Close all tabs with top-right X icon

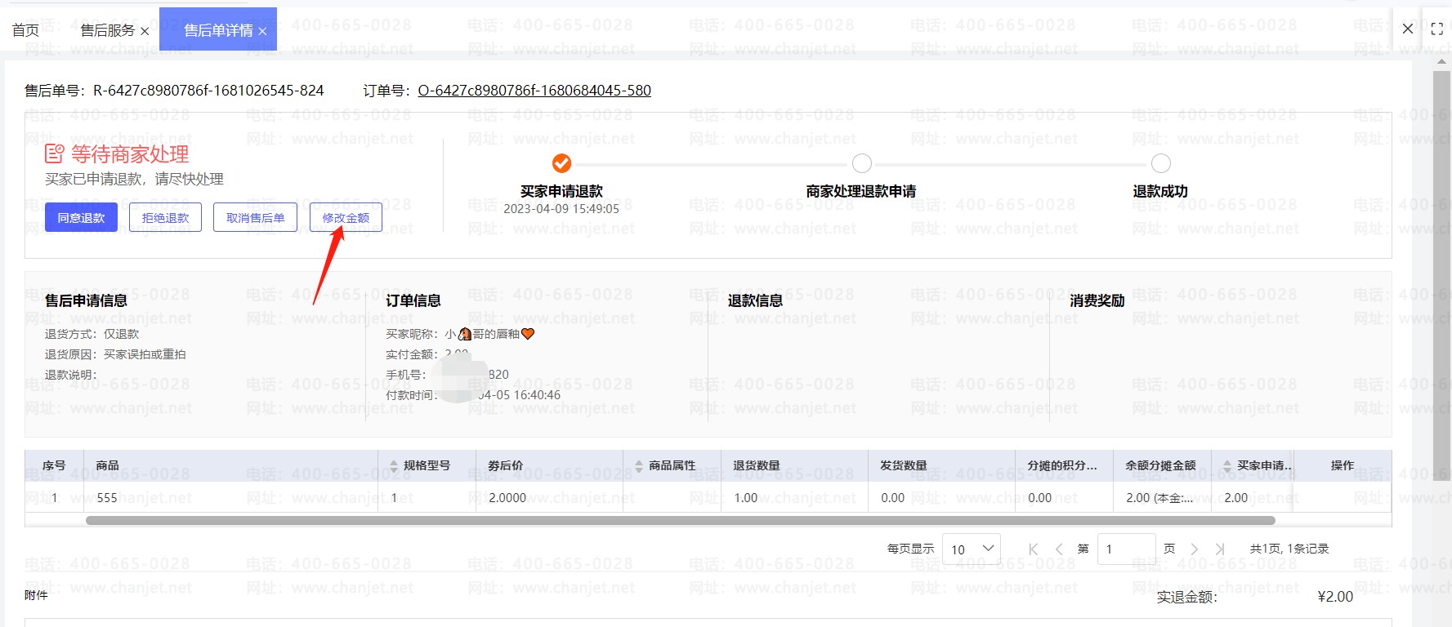coord(1407,29)
